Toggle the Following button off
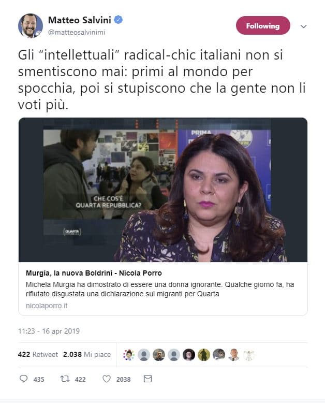Screen dimensions: 325x403 click(263, 26)
